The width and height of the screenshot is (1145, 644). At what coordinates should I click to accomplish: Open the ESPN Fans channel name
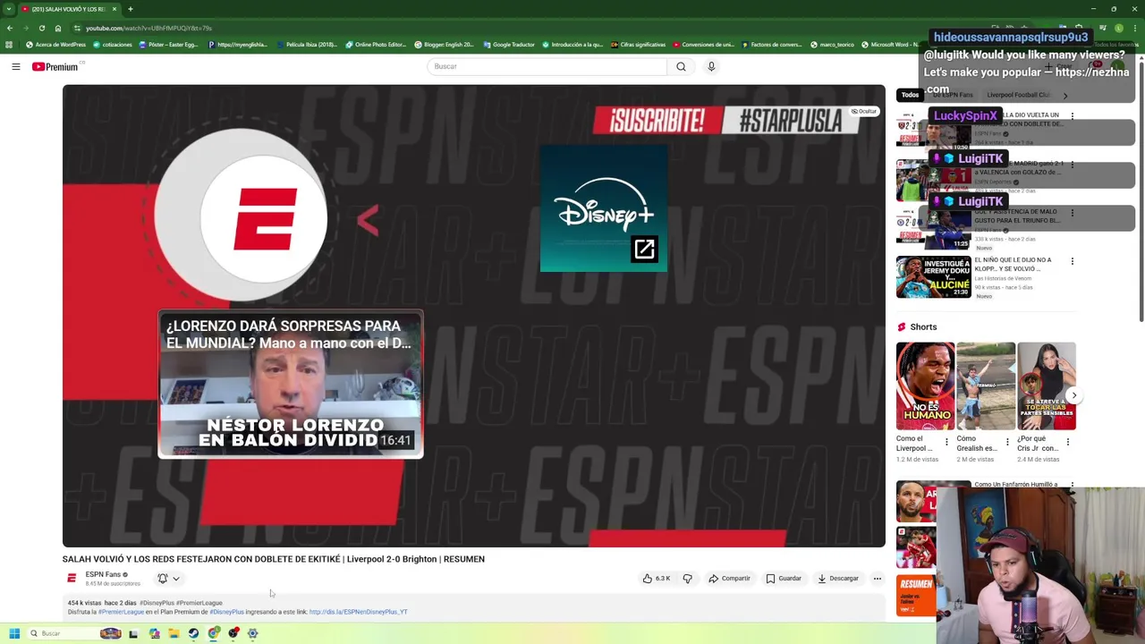pos(103,574)
